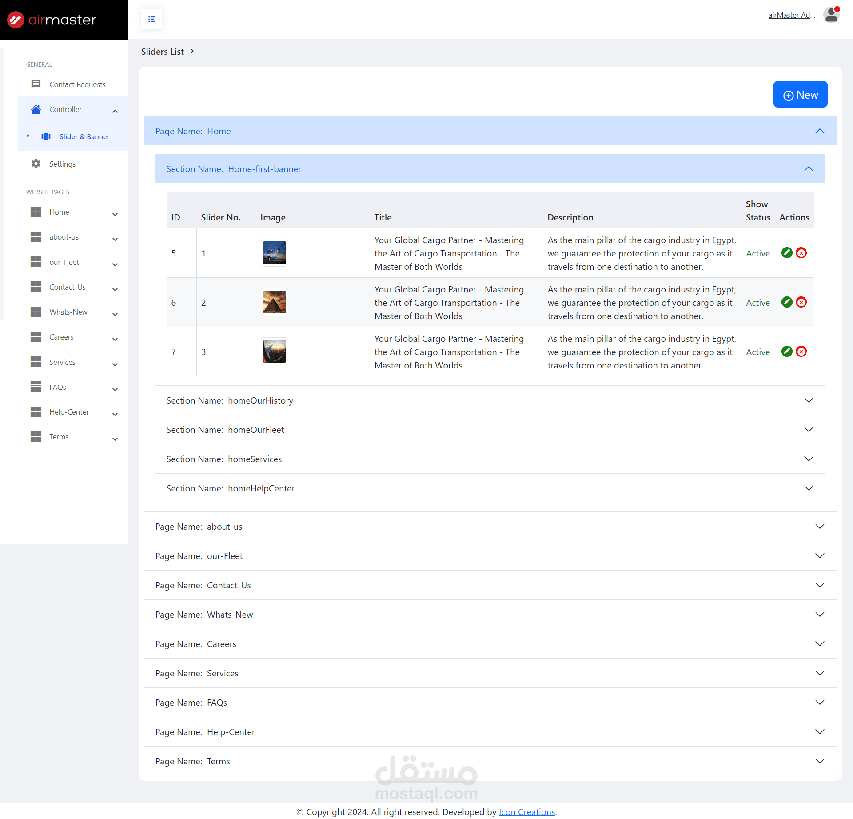853x819 pixels.
Task: Expand the about-us page accordion
Action: 820,527
